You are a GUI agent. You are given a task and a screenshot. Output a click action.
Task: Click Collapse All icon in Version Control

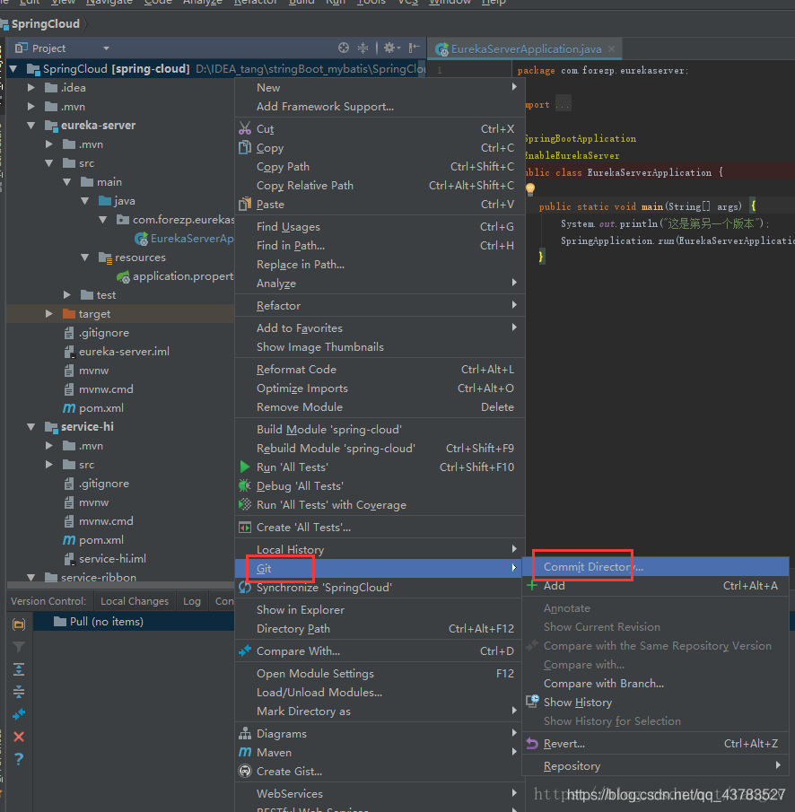[x=19, y=692]
